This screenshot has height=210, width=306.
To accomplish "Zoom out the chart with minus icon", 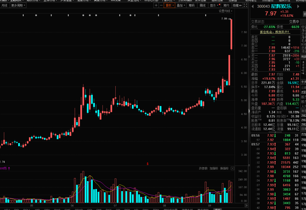I will click(x=161, y=5).
